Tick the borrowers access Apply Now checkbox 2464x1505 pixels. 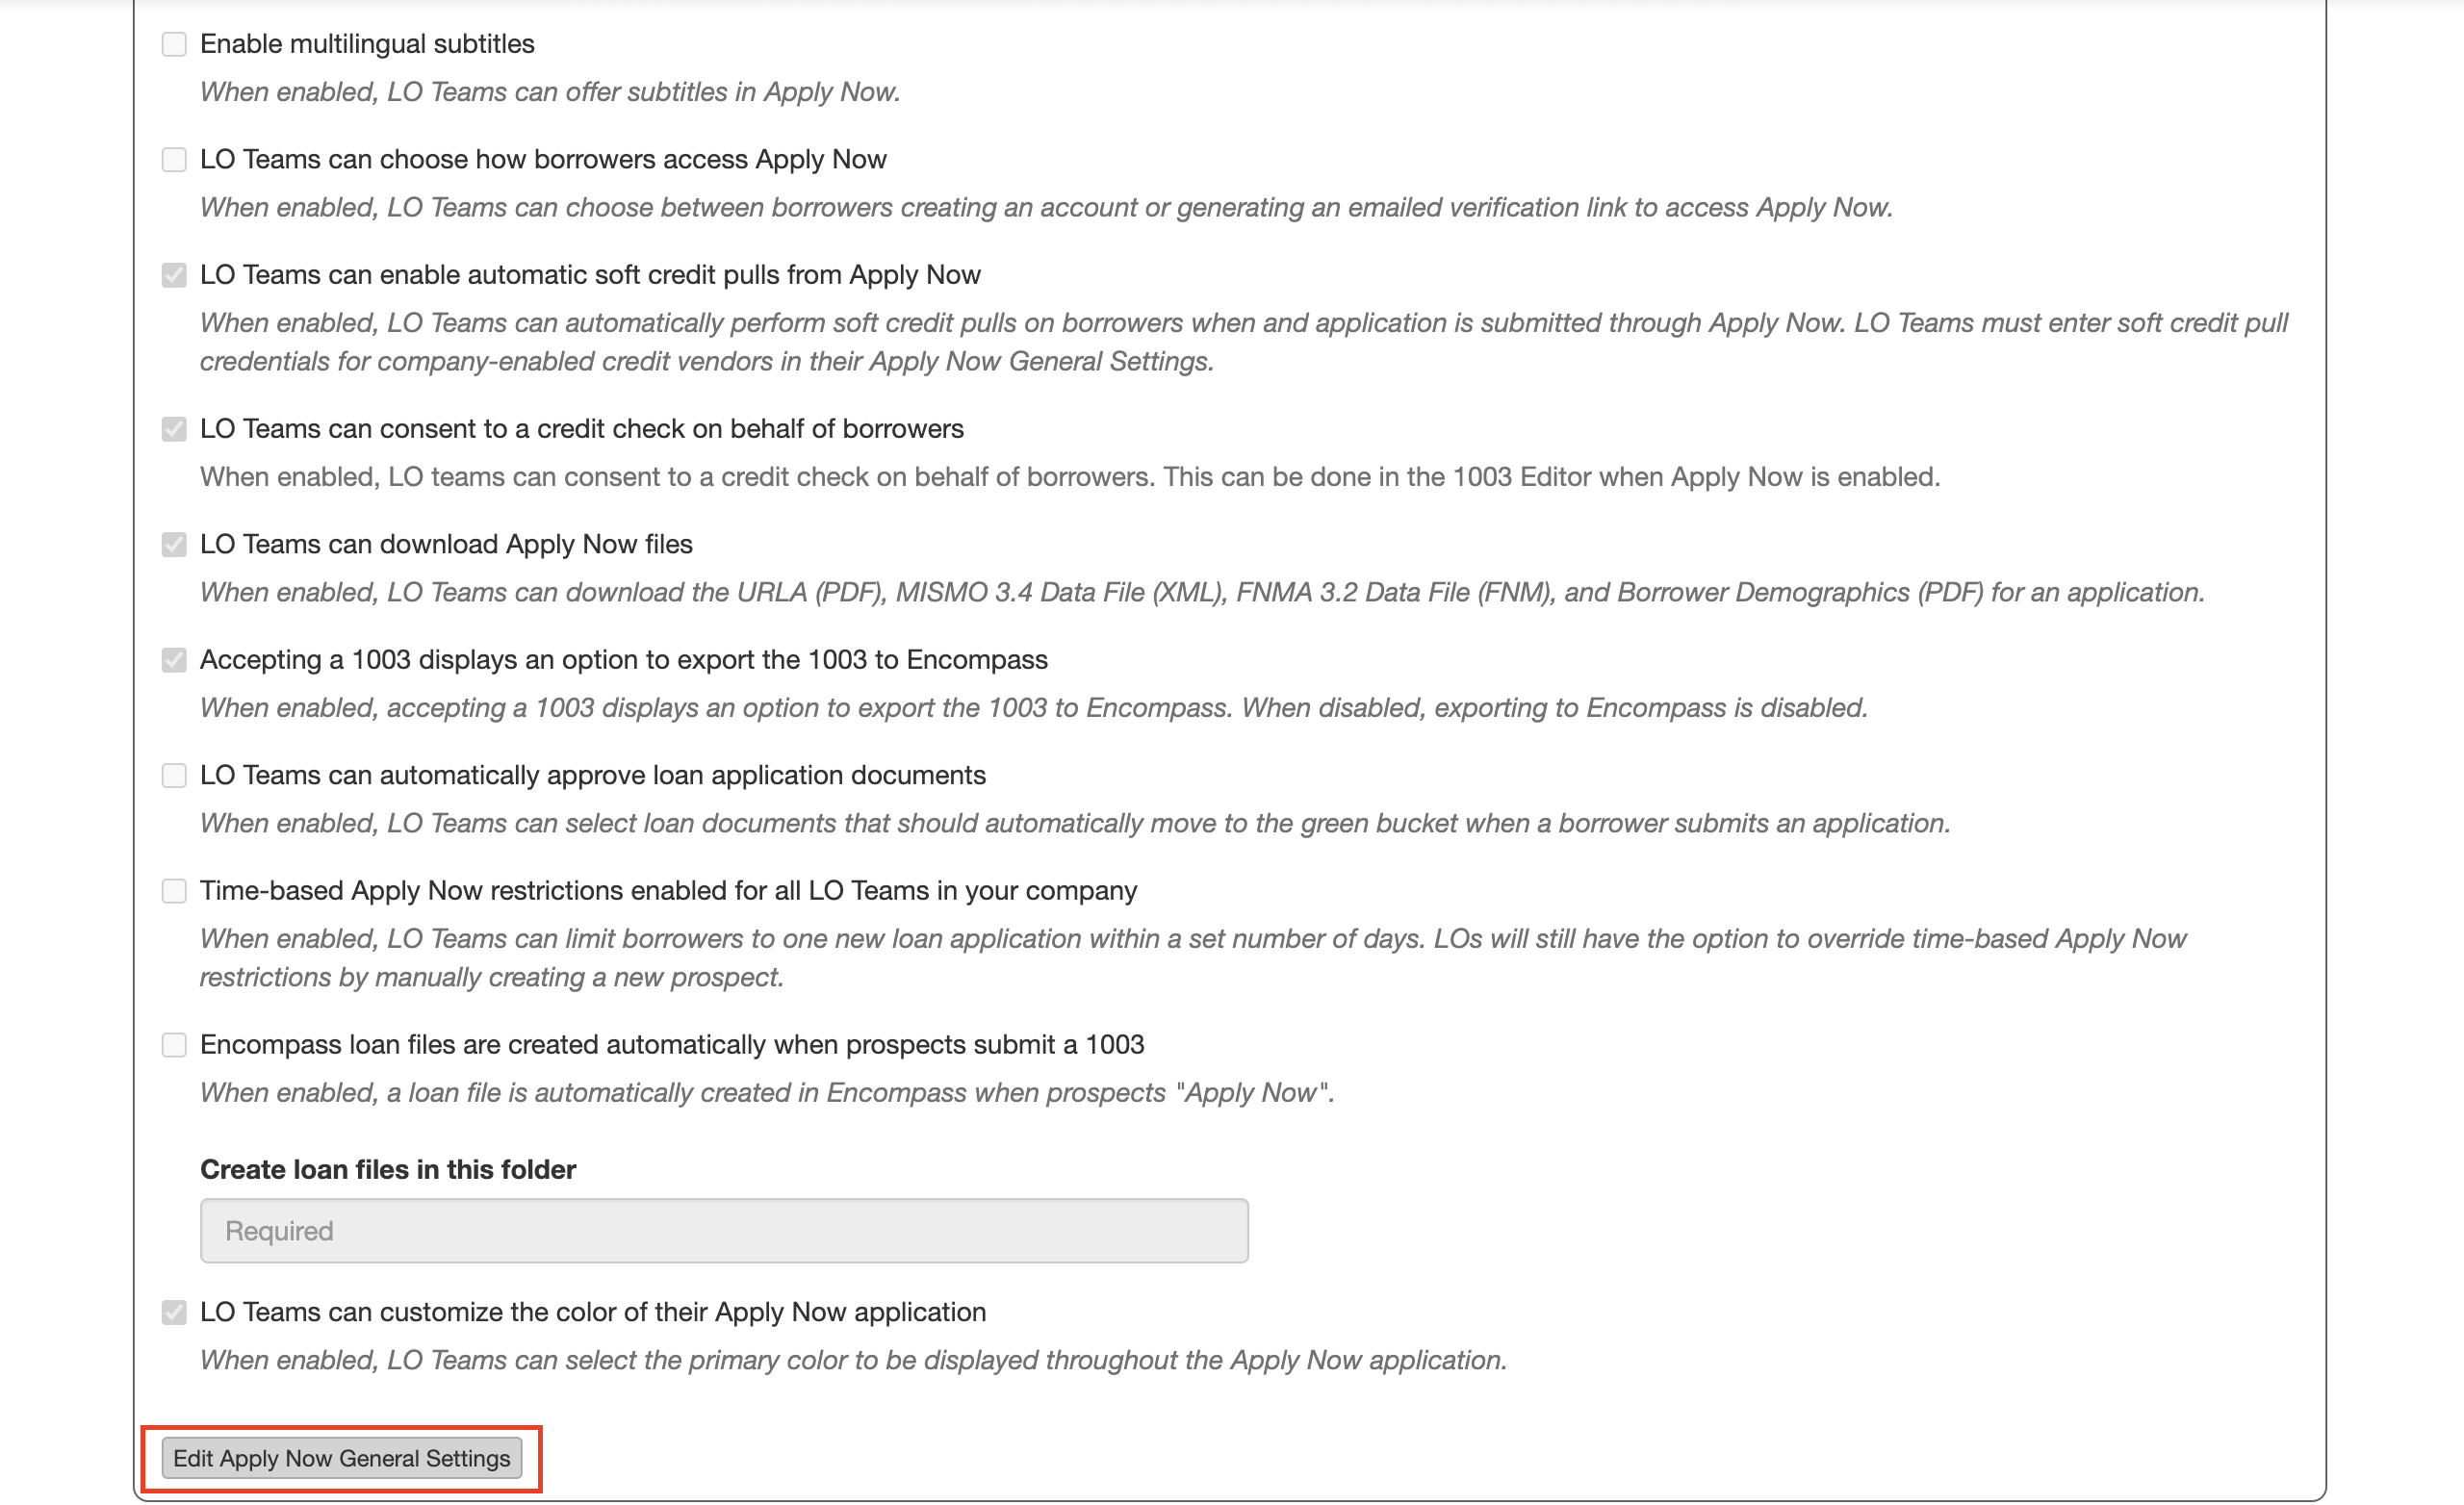[174, 160]
